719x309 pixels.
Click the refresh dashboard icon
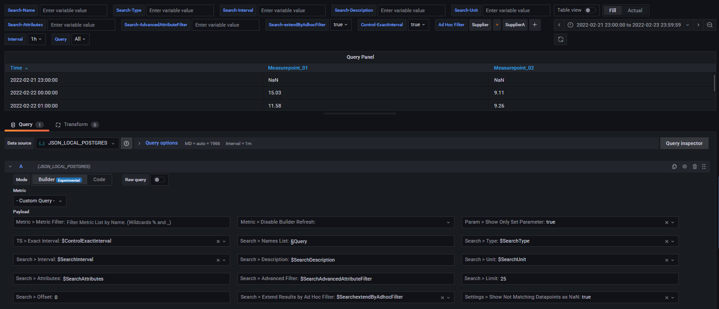tap(560, 39)
